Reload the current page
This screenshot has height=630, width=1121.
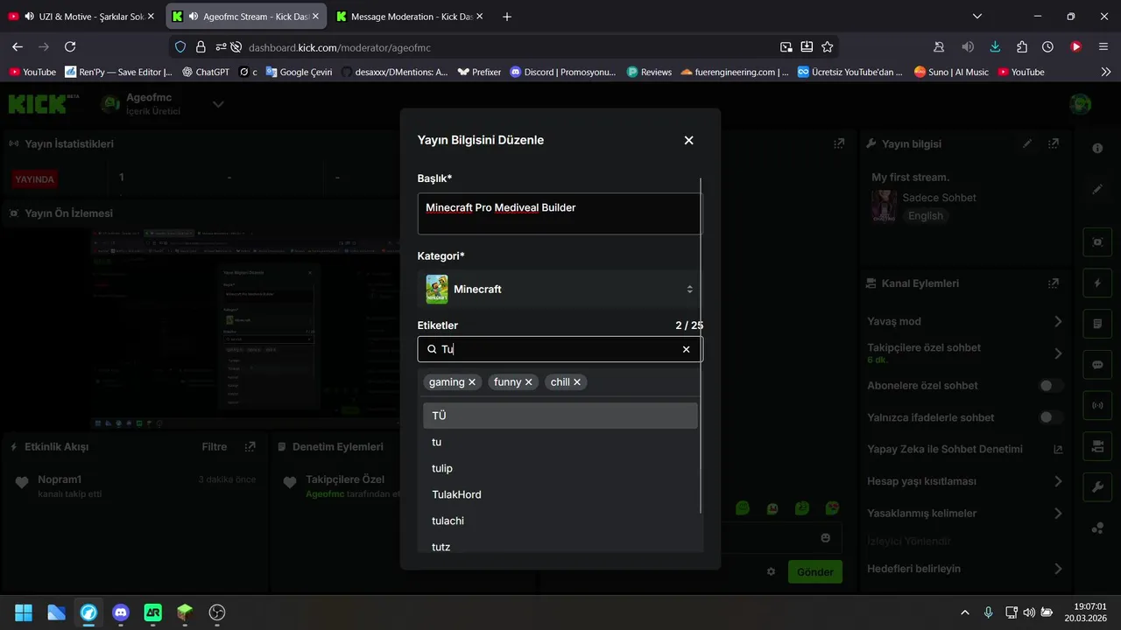70,47
